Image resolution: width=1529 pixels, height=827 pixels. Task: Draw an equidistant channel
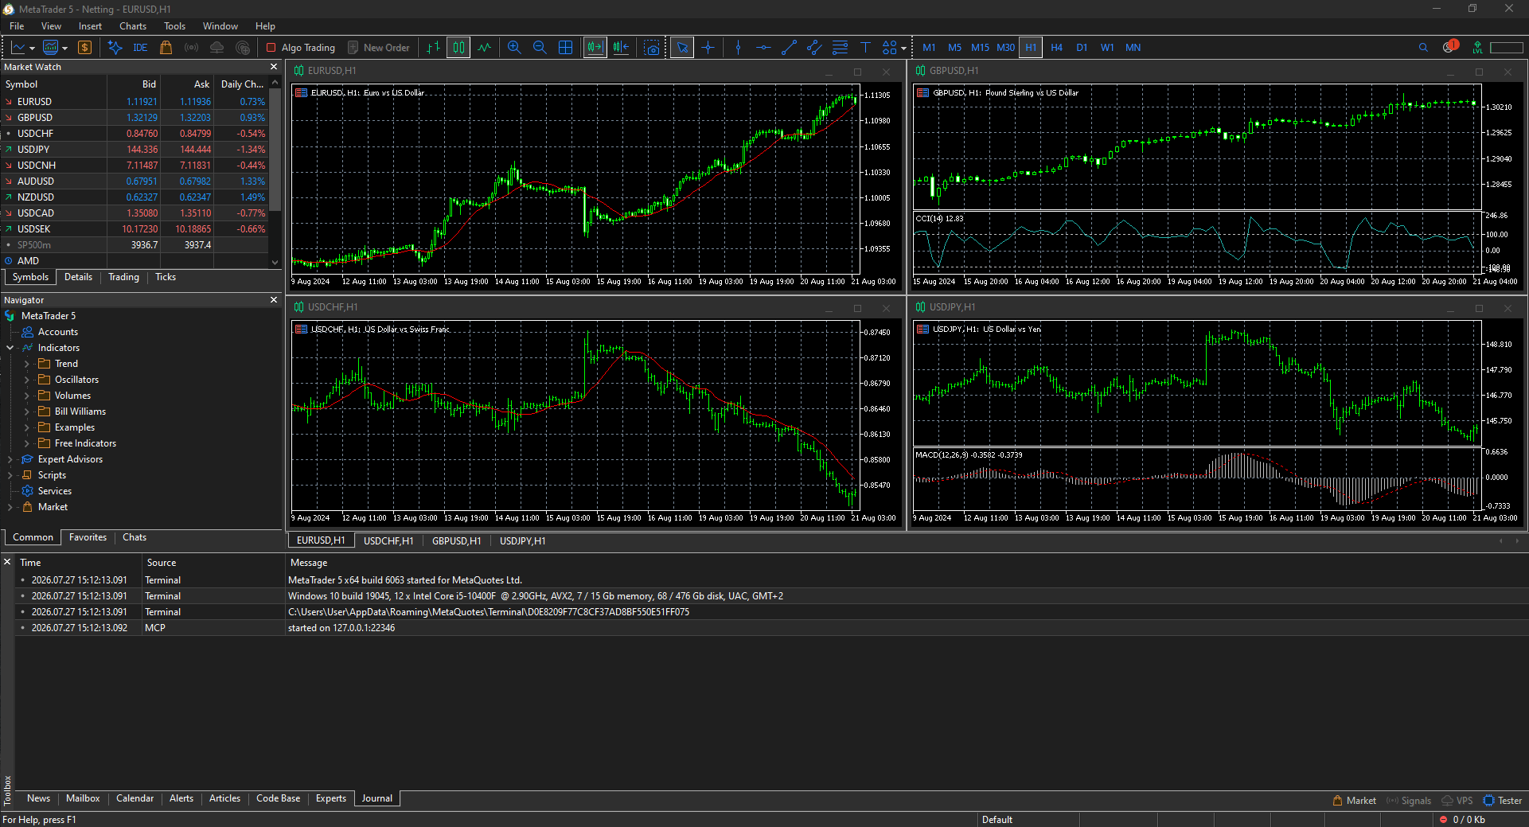click(814, 48)
